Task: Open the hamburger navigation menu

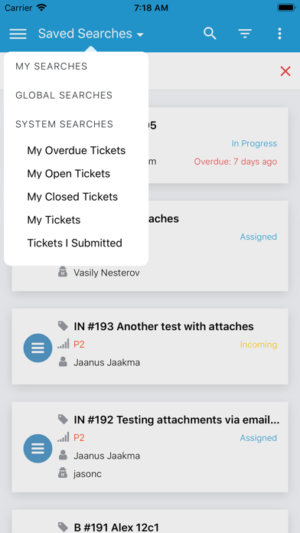Action: tap(18, 34)
